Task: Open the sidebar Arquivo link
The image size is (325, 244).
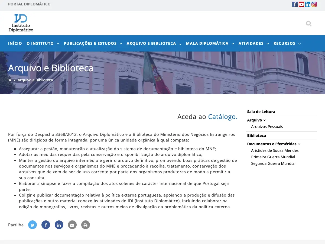Action: point(255,120)
